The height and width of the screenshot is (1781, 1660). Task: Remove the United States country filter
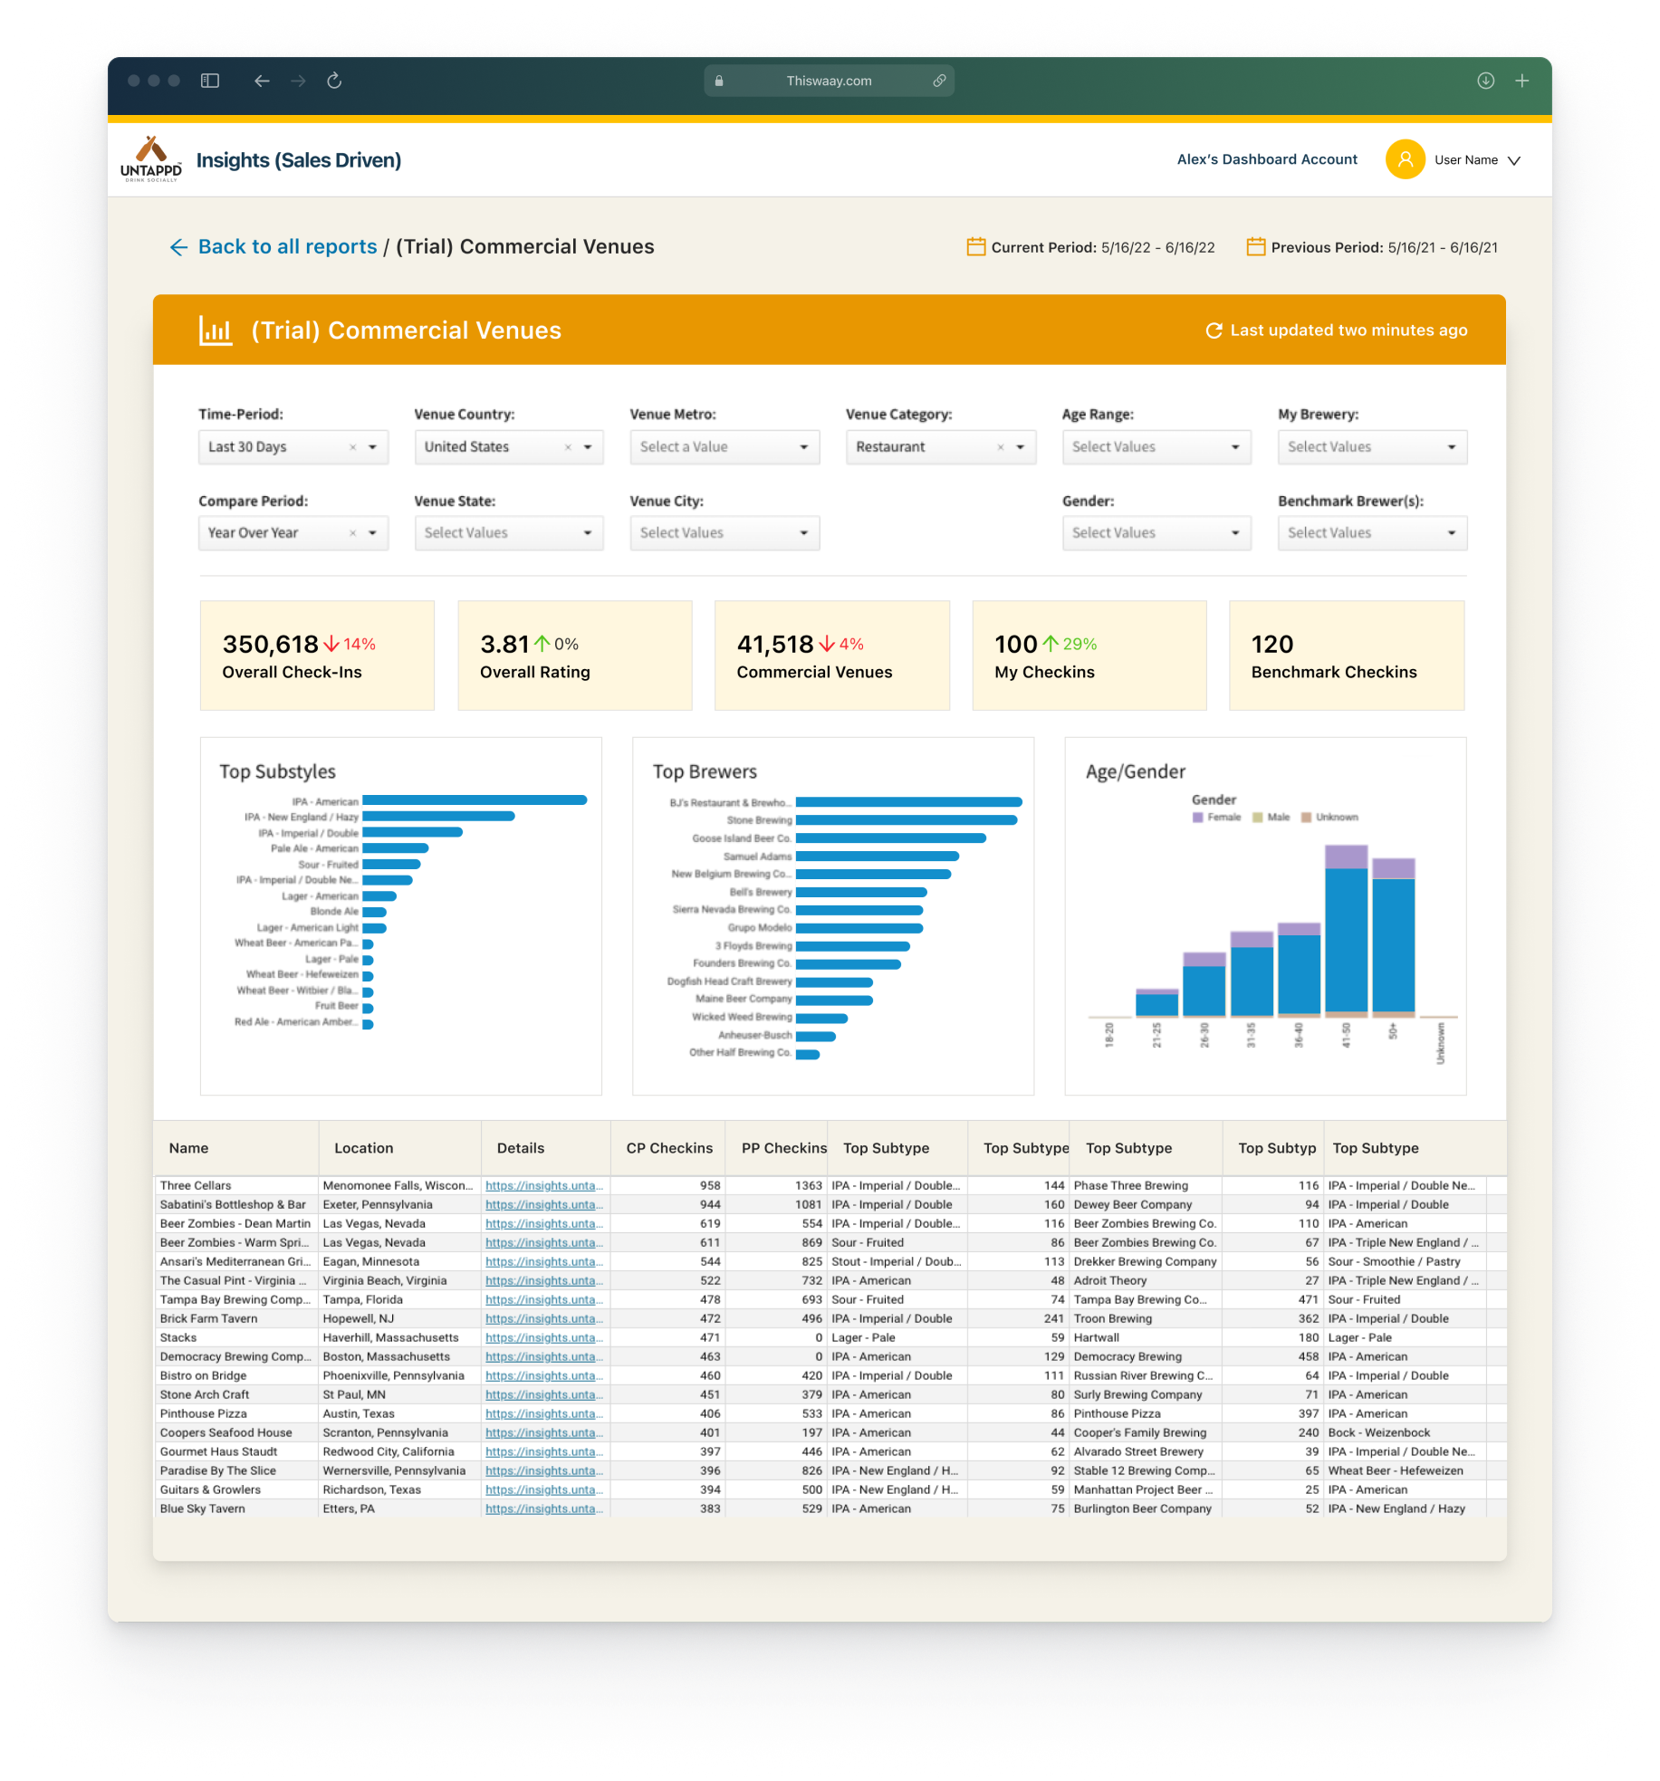coord(568,447)
